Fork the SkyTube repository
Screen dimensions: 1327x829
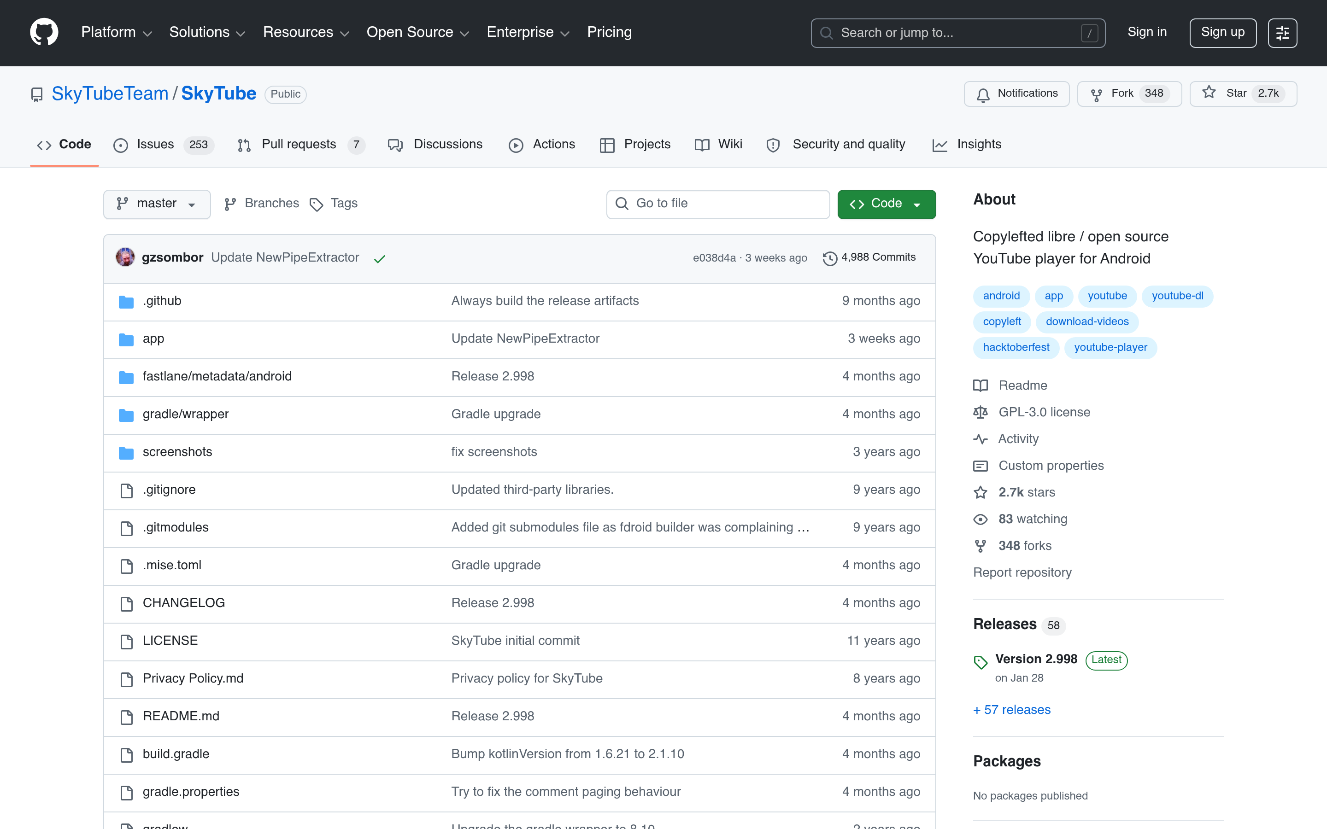1129,94
